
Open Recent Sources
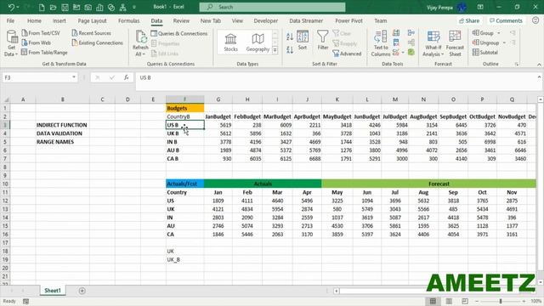(x=91, y=33)
